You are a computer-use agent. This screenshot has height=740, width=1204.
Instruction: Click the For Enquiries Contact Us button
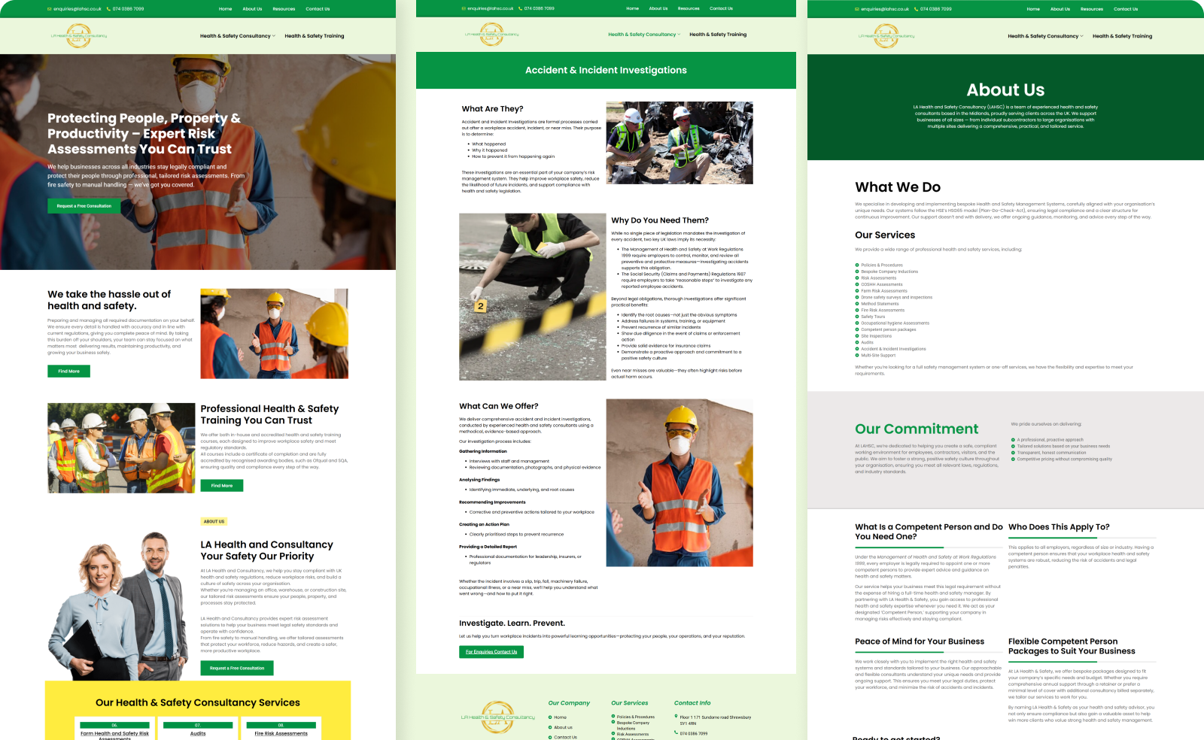pyautogui.click(x=491, y=651)
